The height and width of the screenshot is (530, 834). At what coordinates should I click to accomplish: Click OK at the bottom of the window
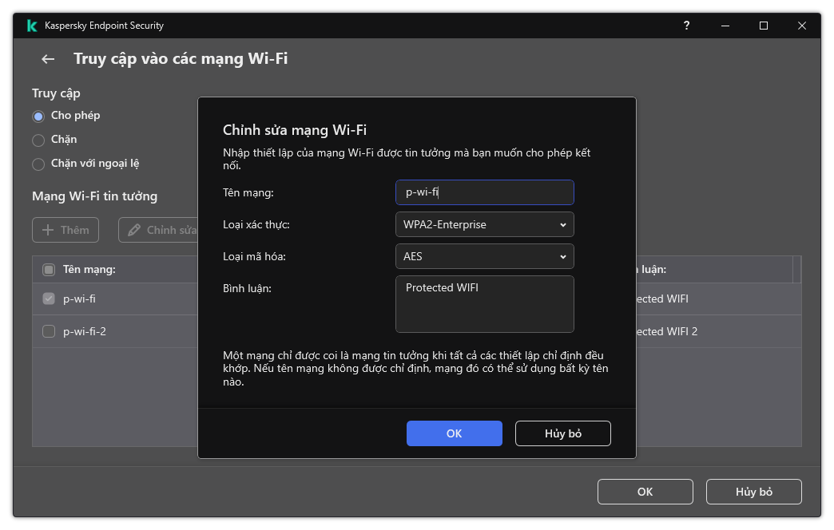pos(645,492)
